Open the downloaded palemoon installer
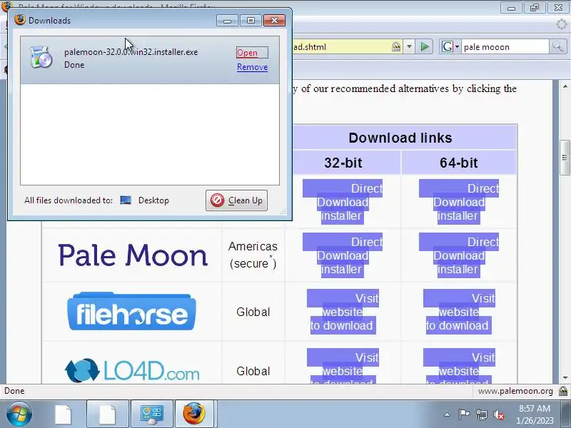 [247, 53]
